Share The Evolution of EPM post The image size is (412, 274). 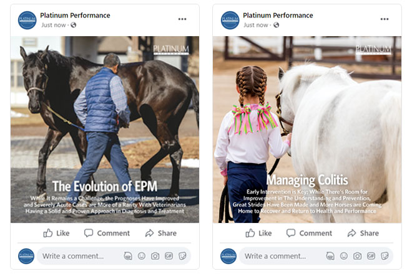coord(161,233)
